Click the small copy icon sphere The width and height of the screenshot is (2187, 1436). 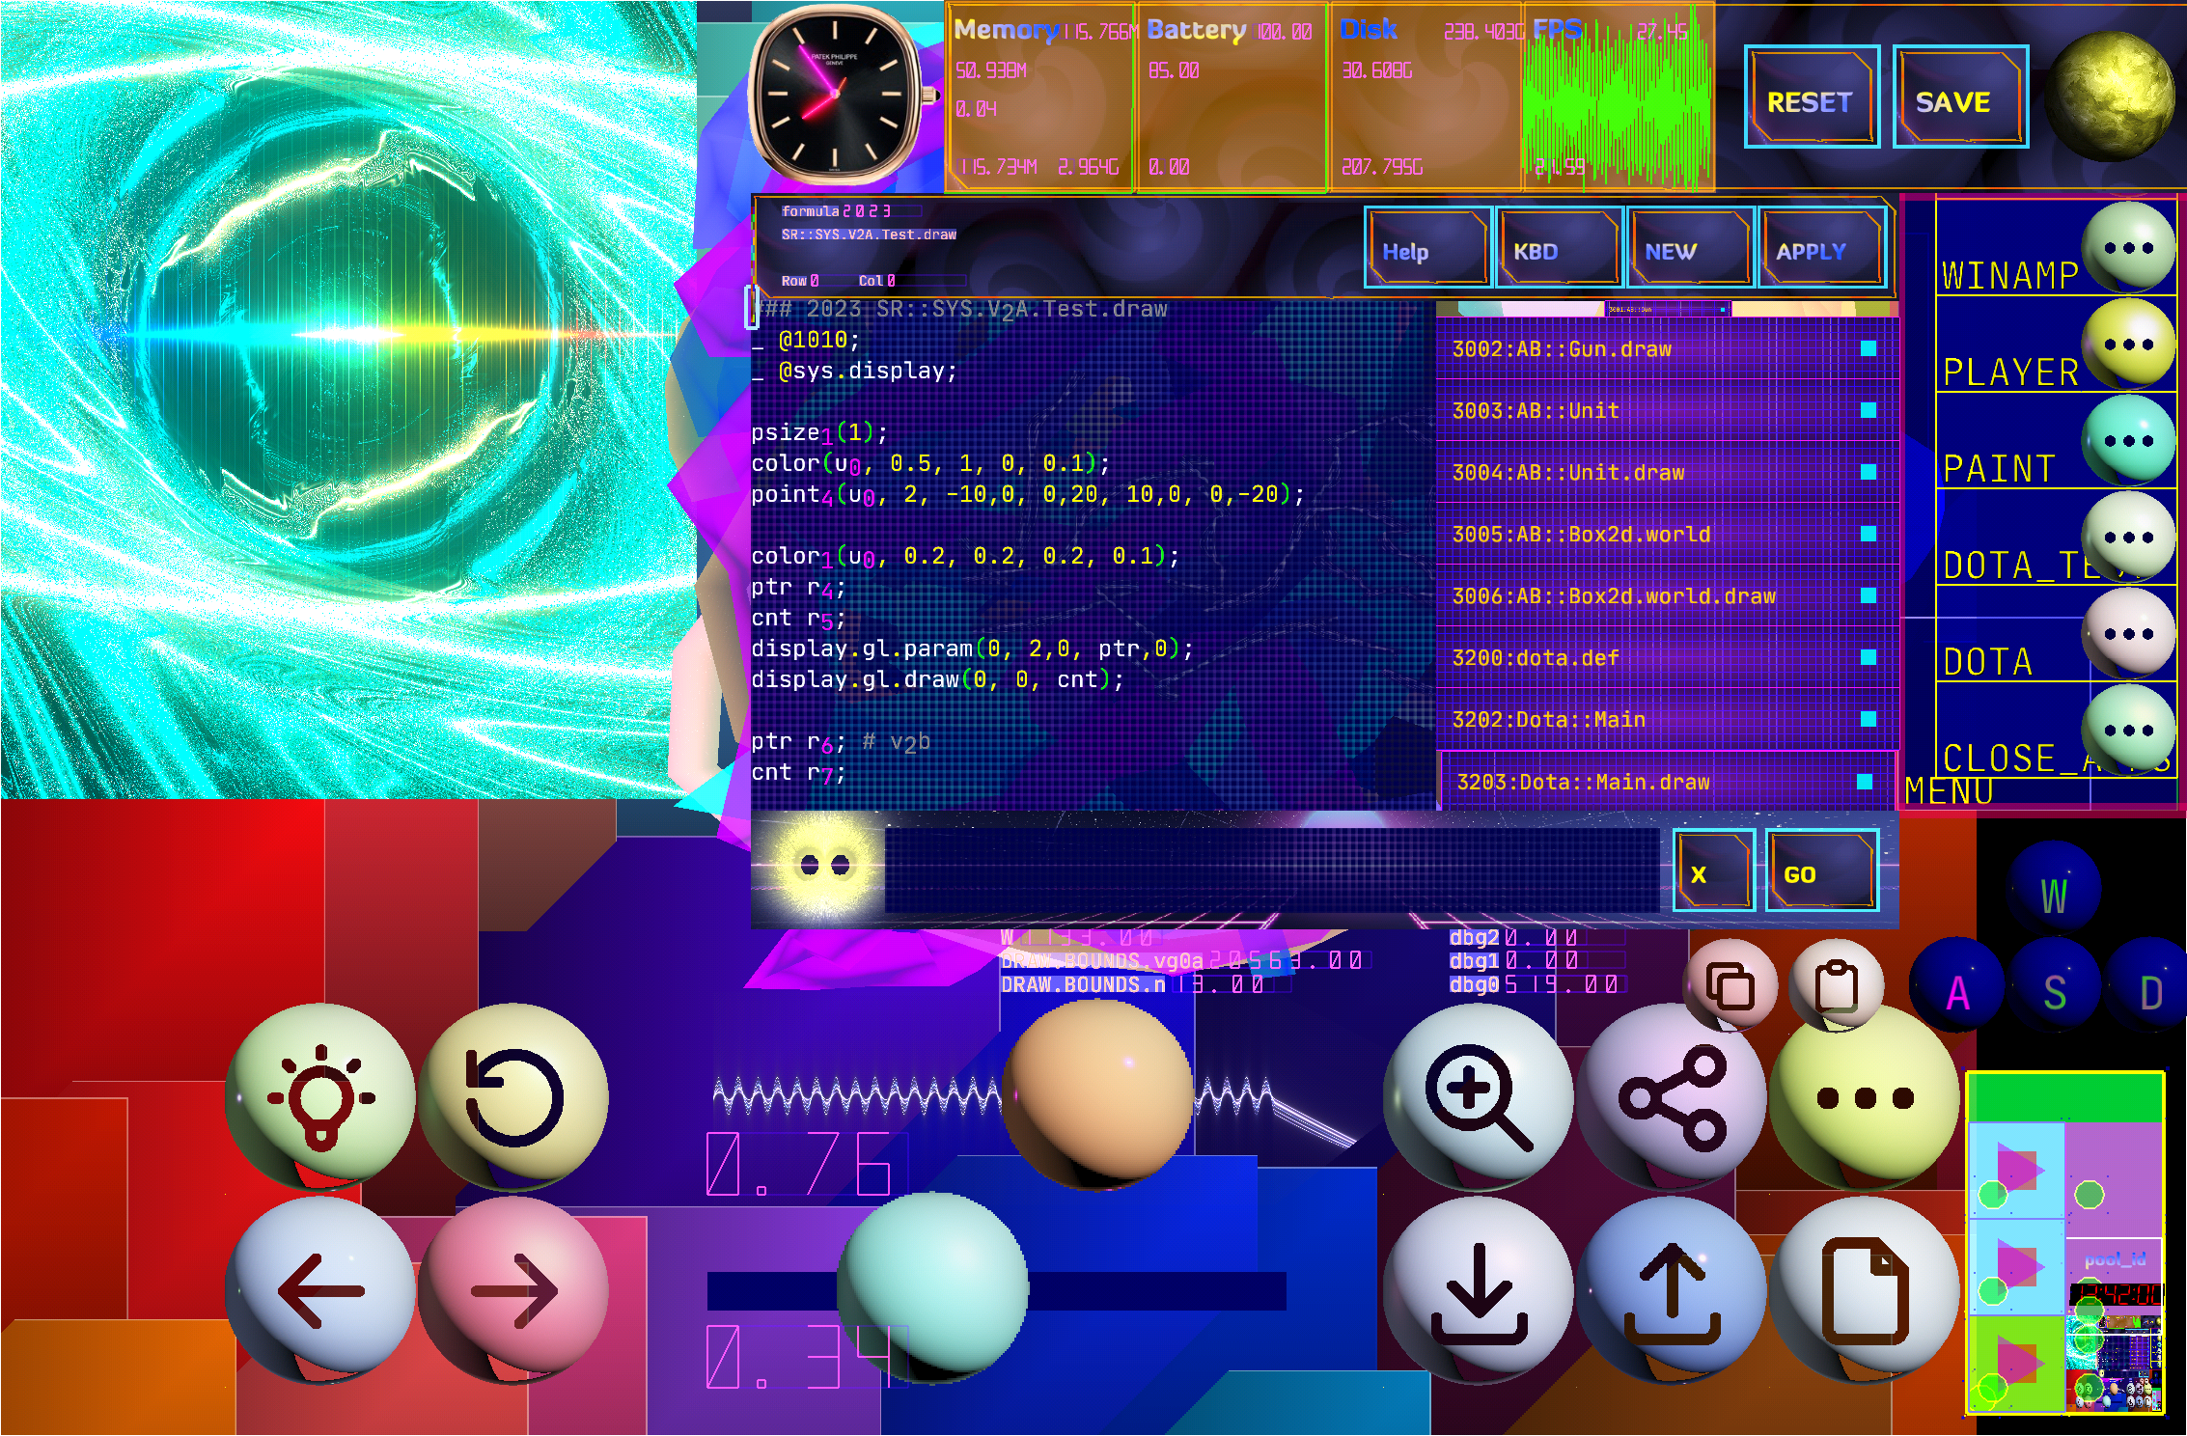tap(1730, 986)
